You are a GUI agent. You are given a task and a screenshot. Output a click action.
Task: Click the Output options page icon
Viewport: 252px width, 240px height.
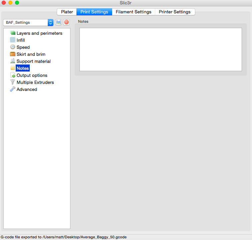pyautogui.click(x=13, y=75)
